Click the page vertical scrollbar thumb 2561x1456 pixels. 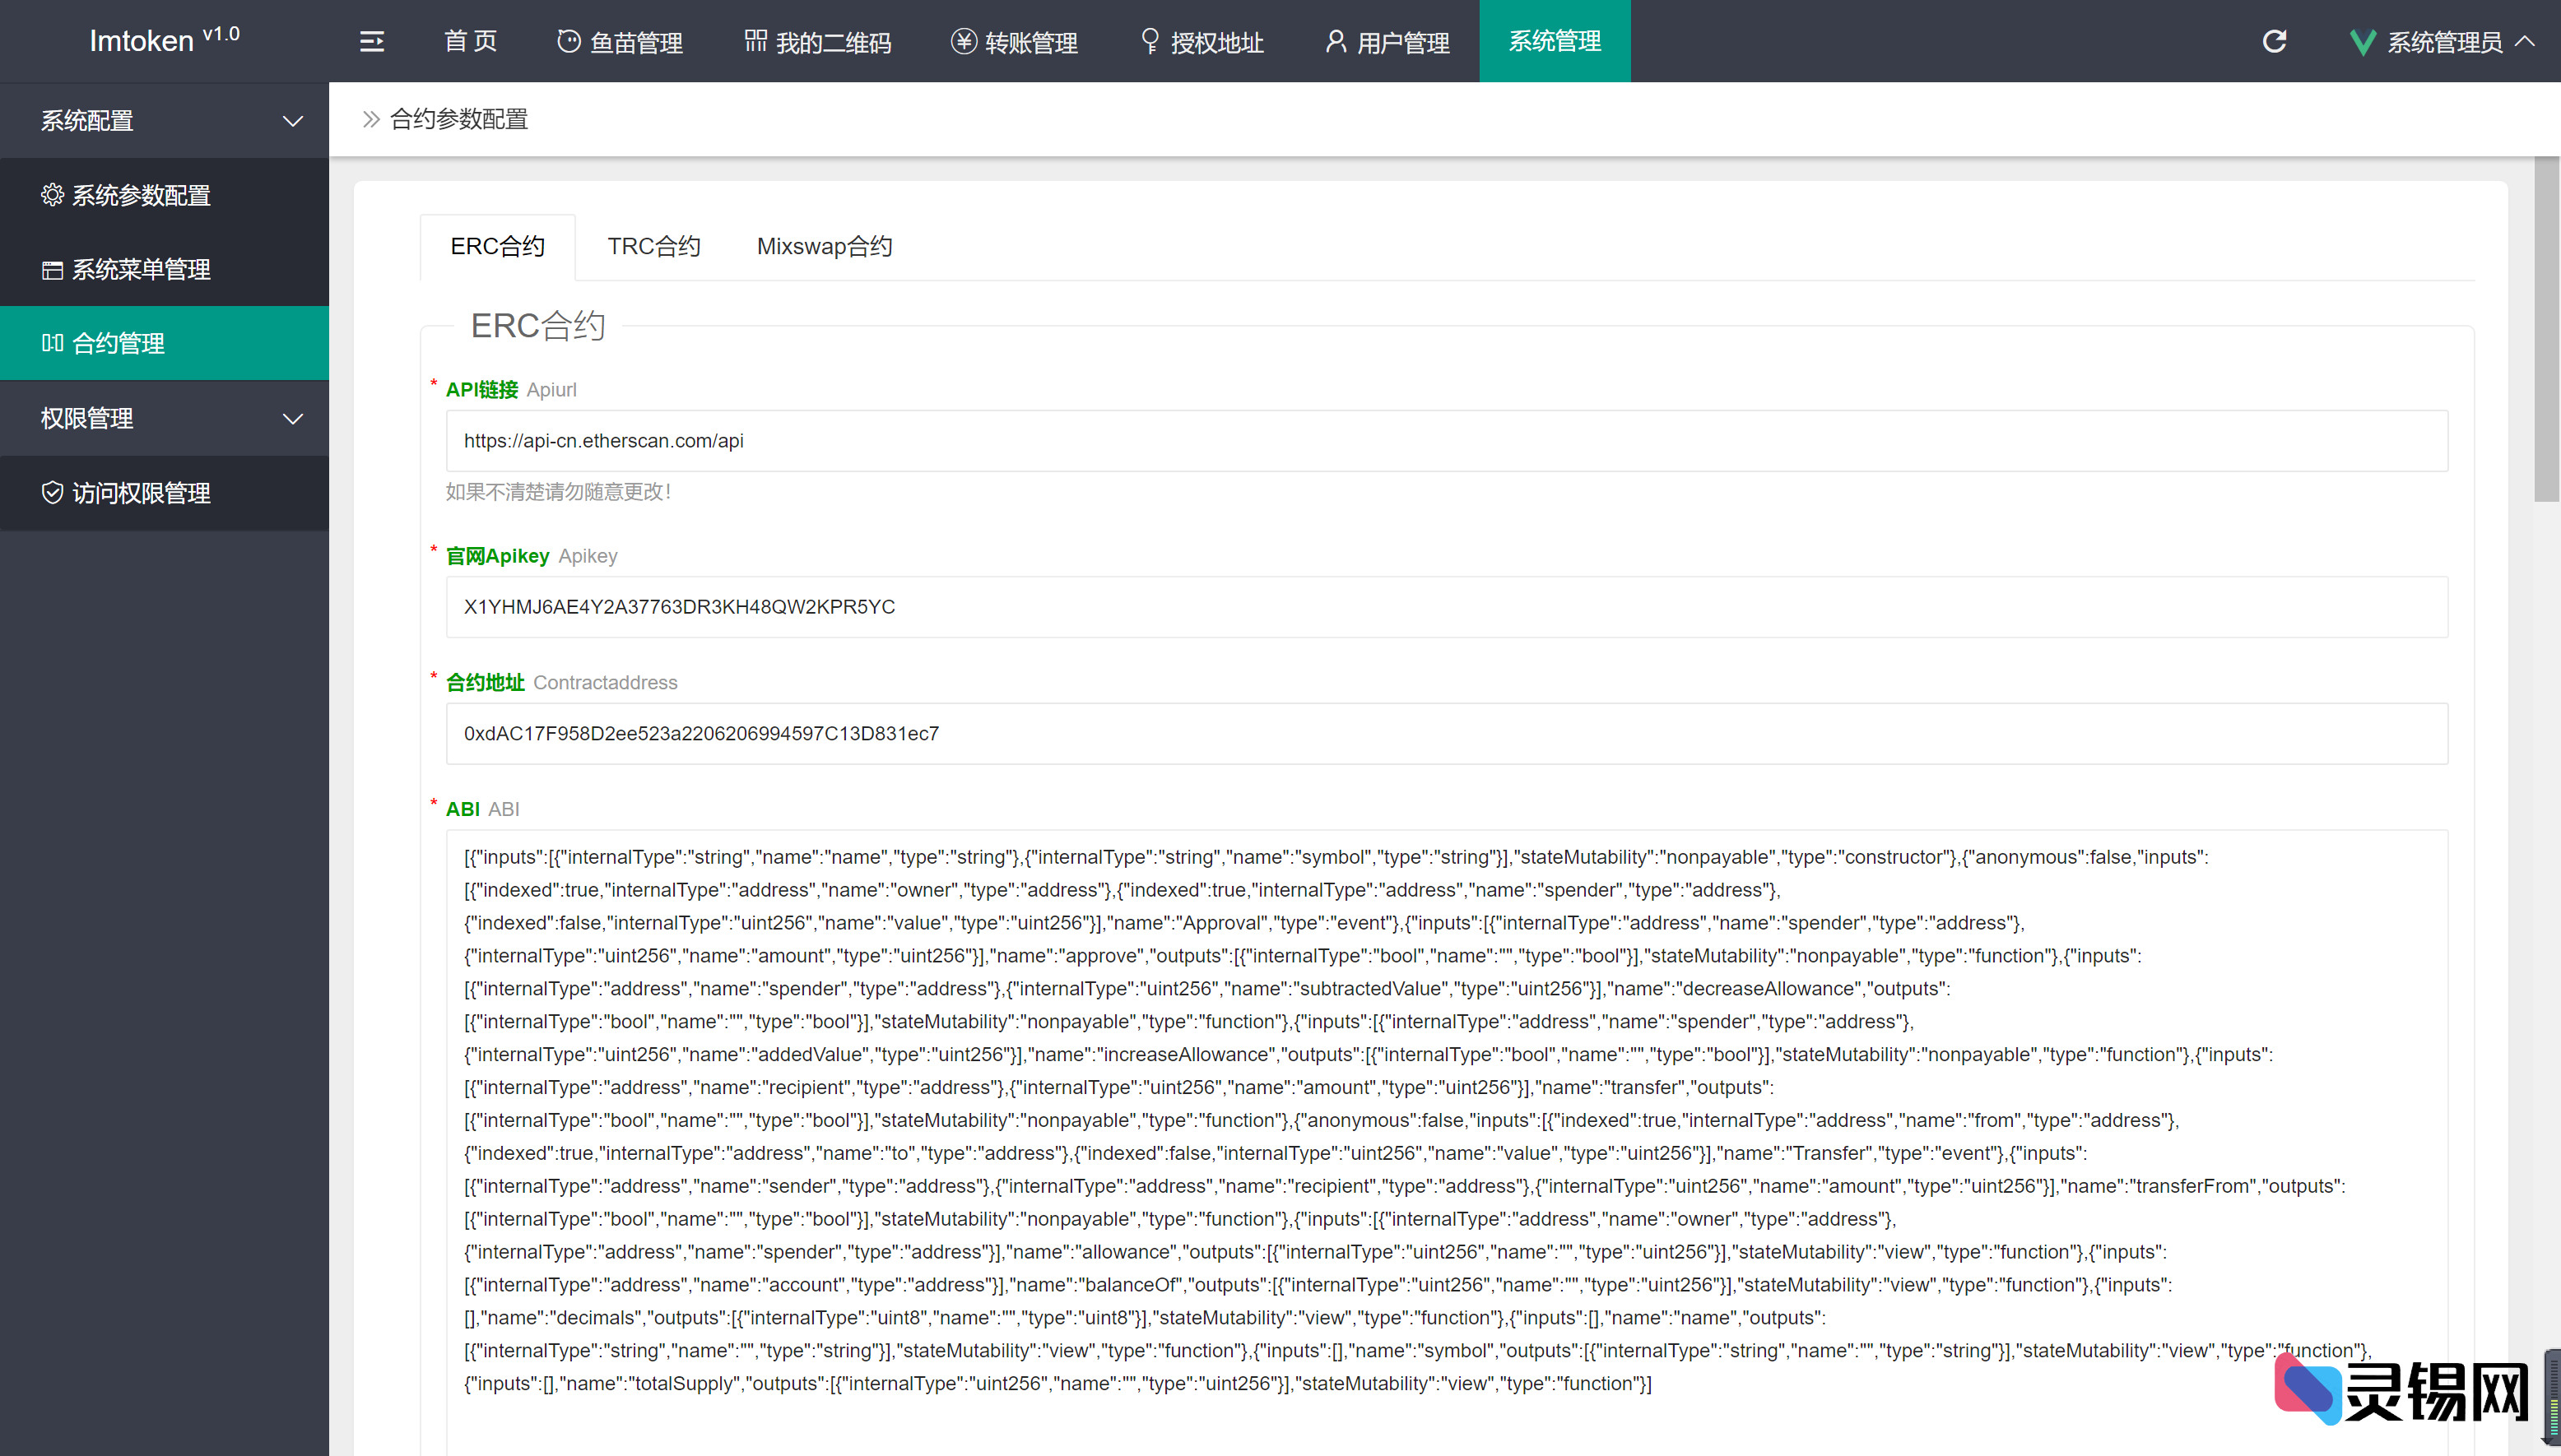tap(2546, 330)
